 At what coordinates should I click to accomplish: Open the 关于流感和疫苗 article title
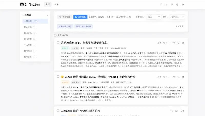coord(85,43)
